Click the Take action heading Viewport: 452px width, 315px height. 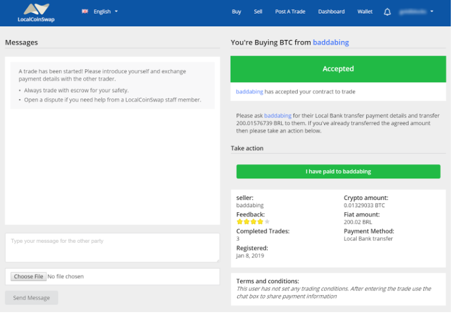247,148
